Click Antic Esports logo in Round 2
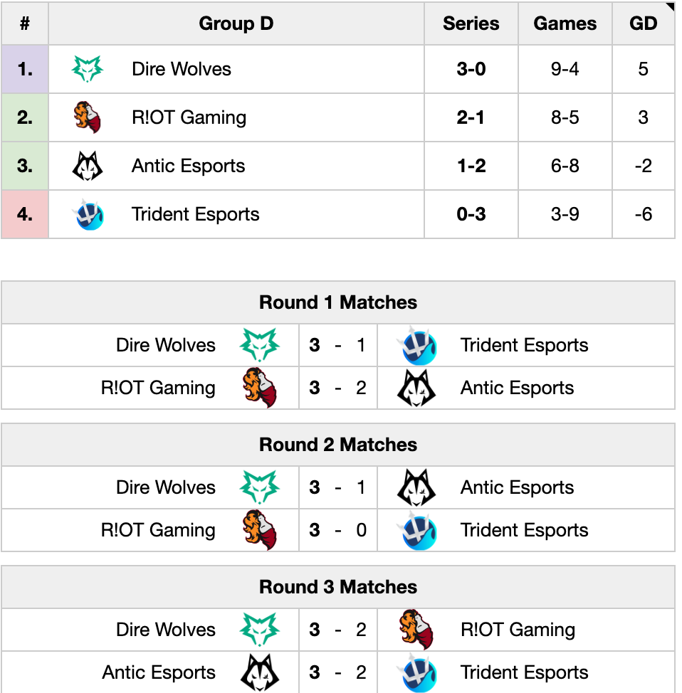 tap(416, 487)
